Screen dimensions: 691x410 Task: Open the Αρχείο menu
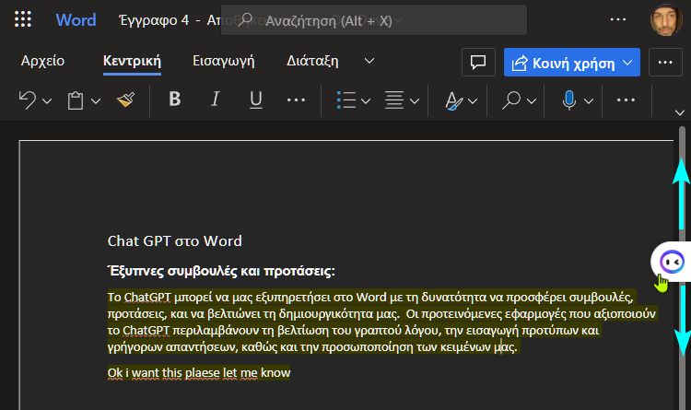[x=42, y=61]
